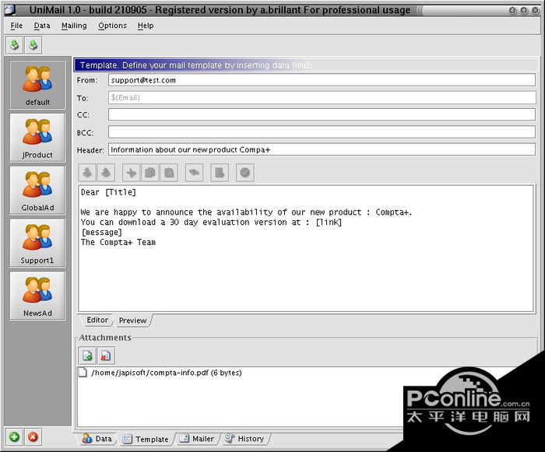
Task: Click the binoculars search icon
Action: tap(195, 173)
